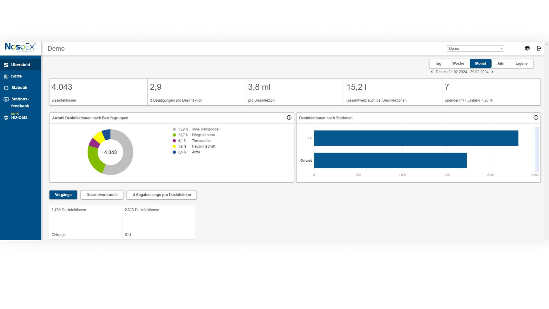549x309 pixels.
Task: Show info for Berufsgruppen chart
Action: point(289,117)
